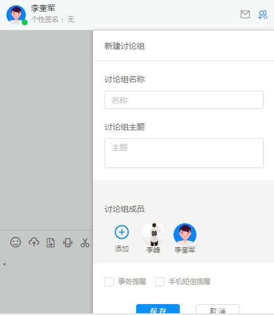Select member 李奎军's avatar thumbnail
This screenshot has height=315, width=274.
click(x=185, y=235)
